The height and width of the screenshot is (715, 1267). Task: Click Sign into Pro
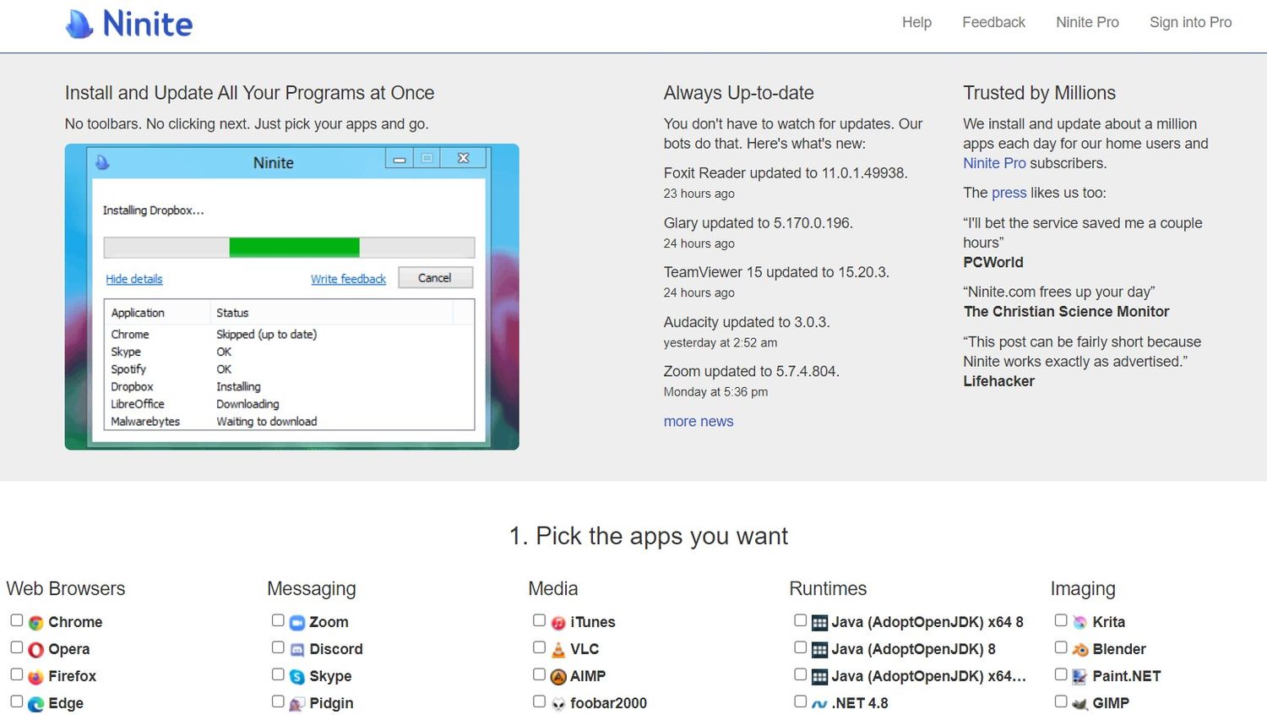[x=1190, y=23]
